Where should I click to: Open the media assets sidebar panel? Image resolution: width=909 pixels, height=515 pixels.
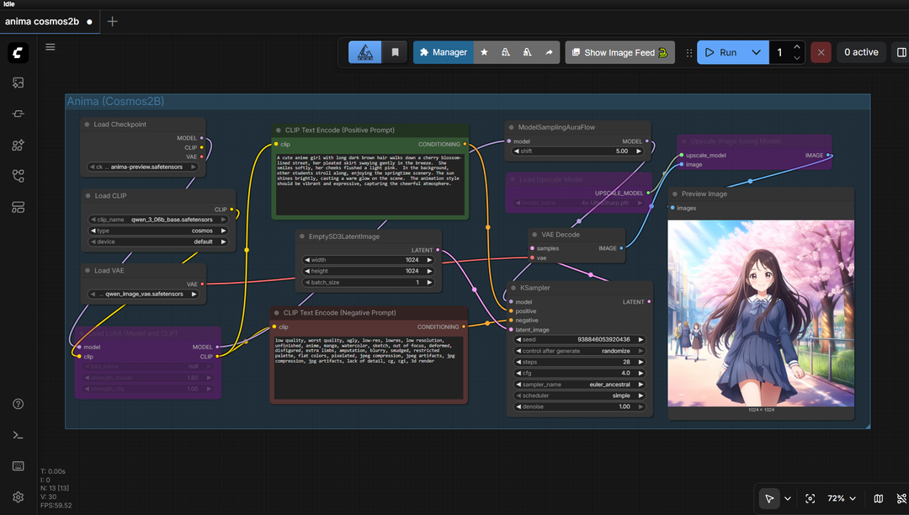tap(18, 82)
